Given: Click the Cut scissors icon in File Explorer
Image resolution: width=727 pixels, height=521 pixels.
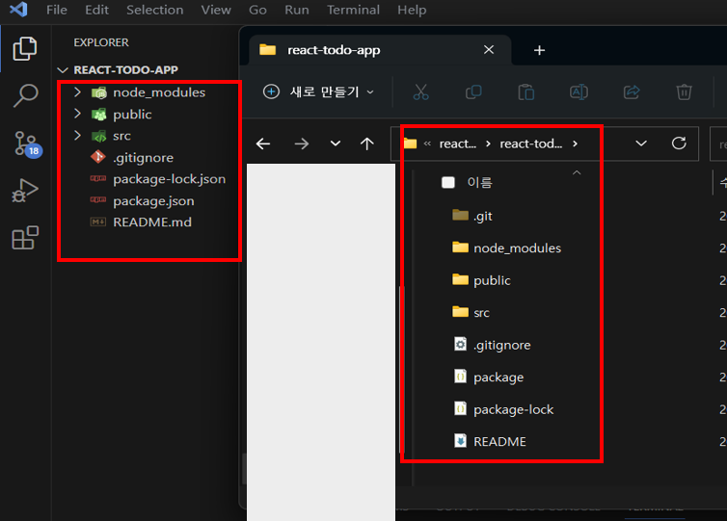Looking at the screenshot, I should coord(421,92).
